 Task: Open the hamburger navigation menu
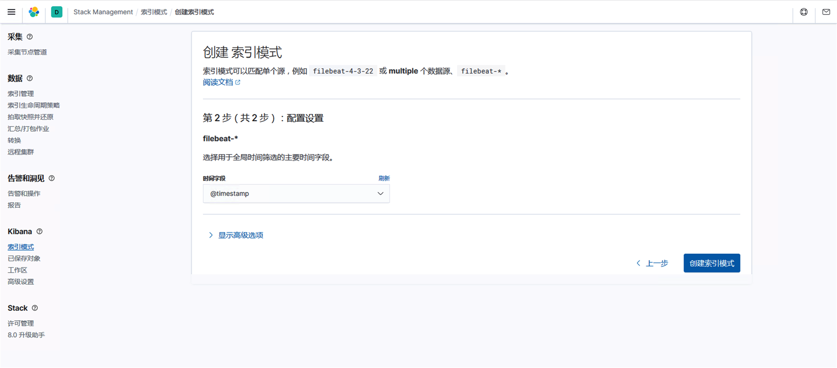click(x=11, y=12)
